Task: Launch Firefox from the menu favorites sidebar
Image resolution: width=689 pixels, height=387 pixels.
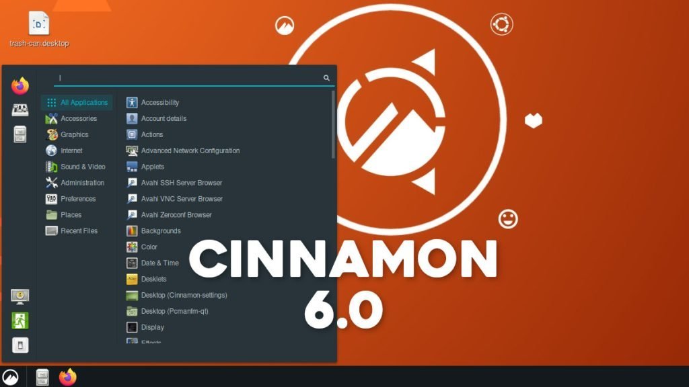Action: tap(19, 87)
